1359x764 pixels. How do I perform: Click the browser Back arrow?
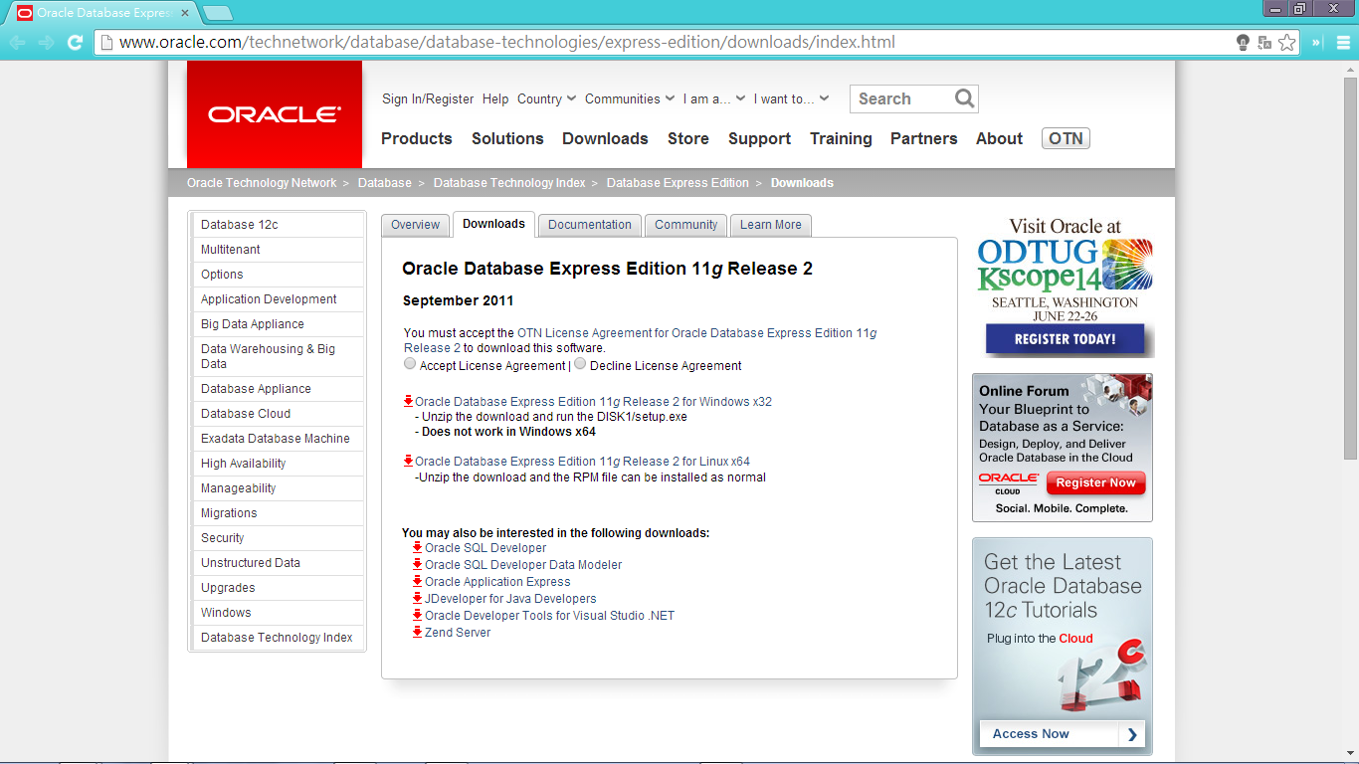click(17, 43)
